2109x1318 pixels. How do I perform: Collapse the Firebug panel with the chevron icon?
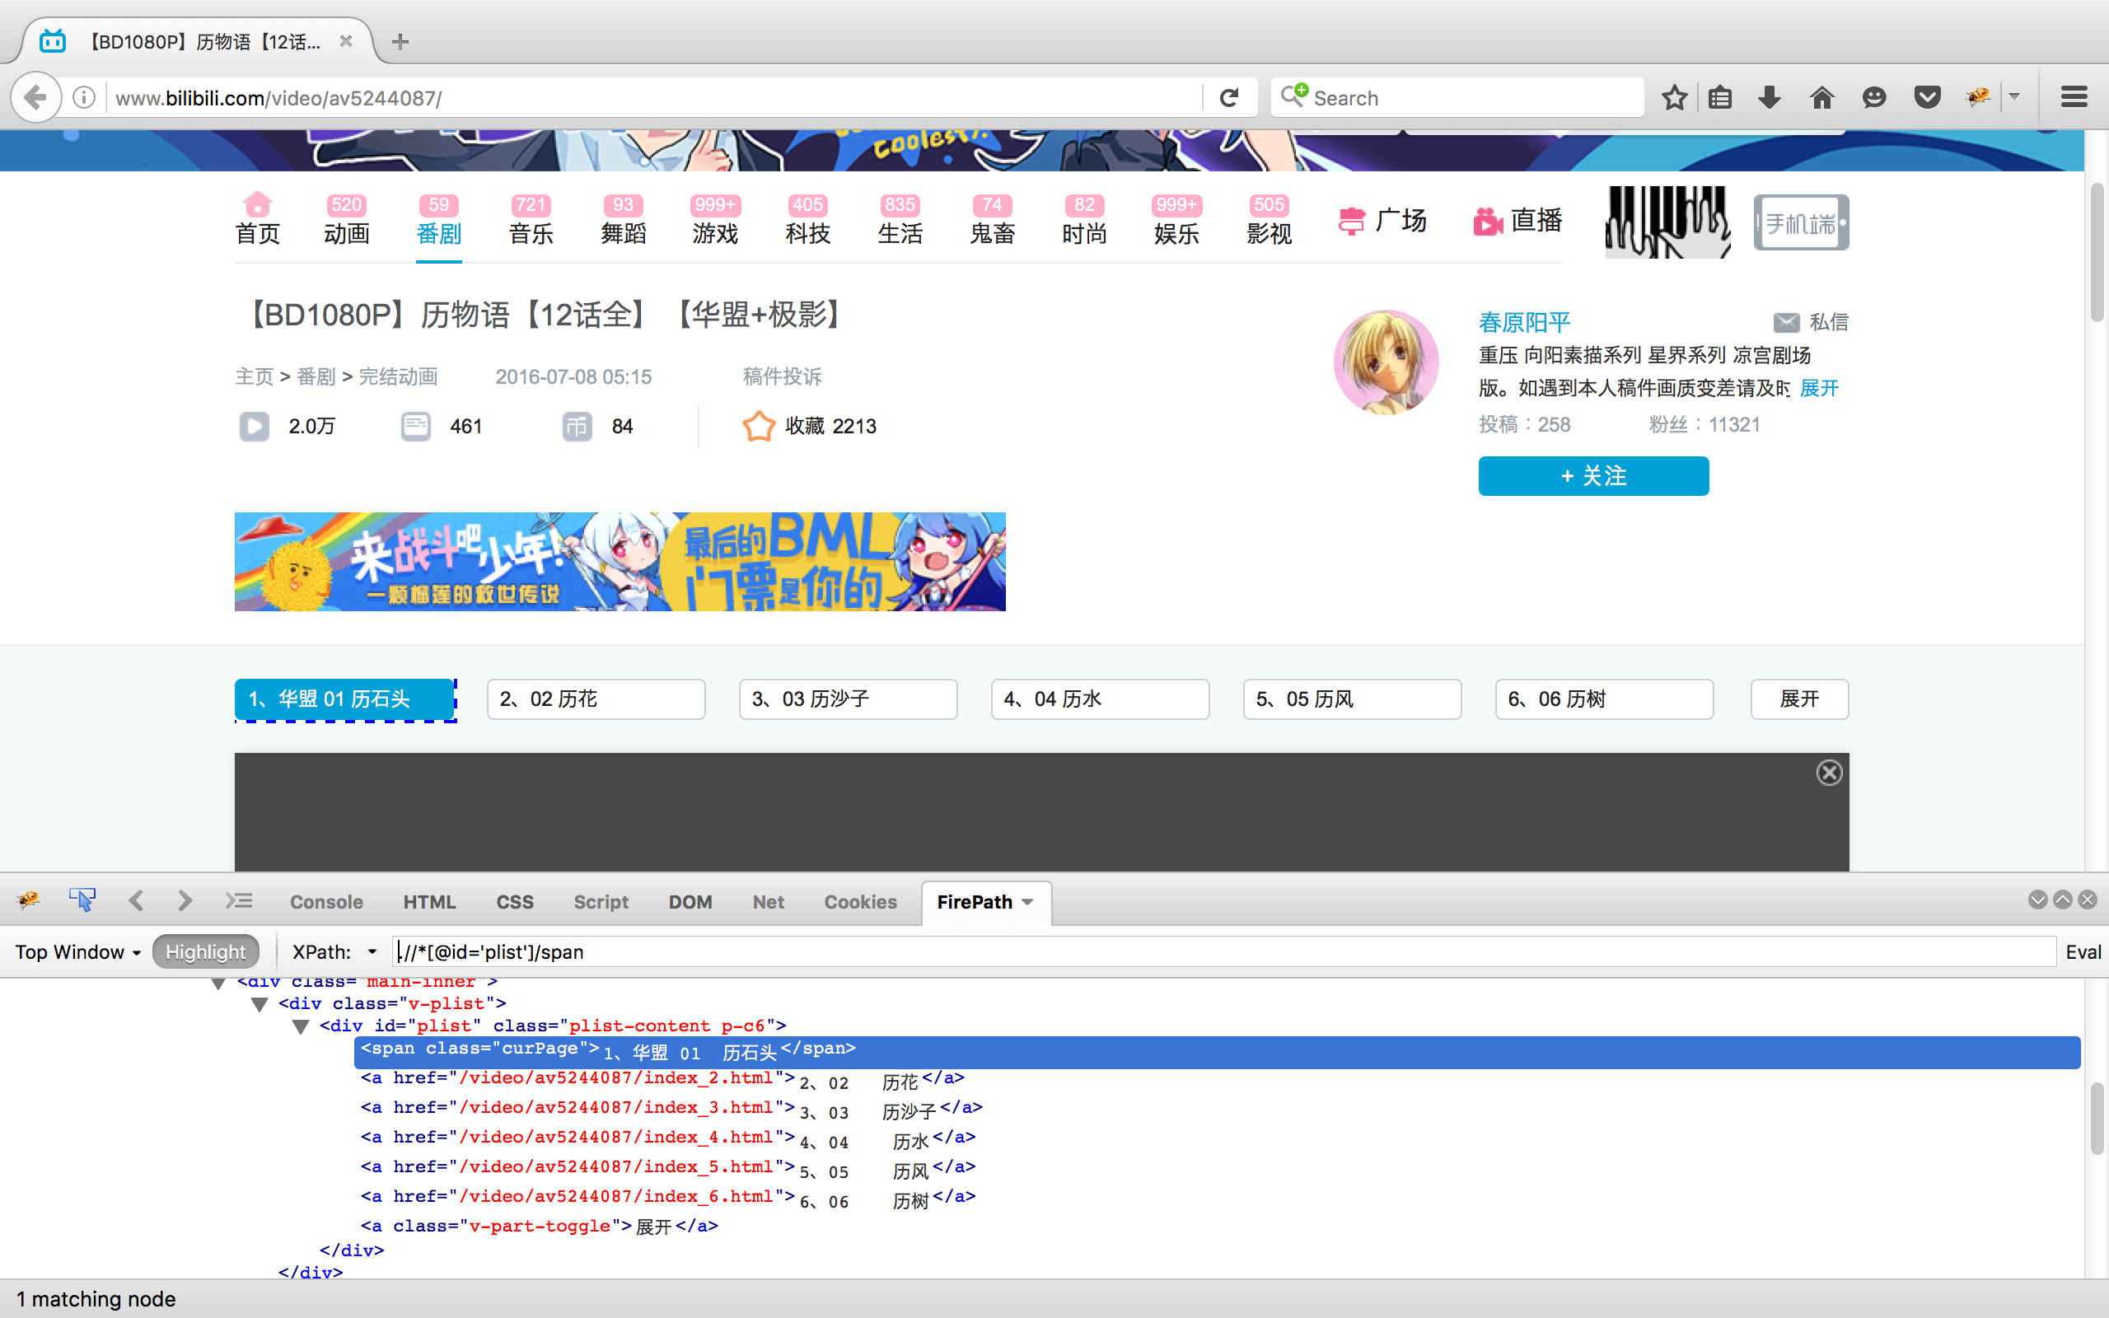(x=2037, y=900)
